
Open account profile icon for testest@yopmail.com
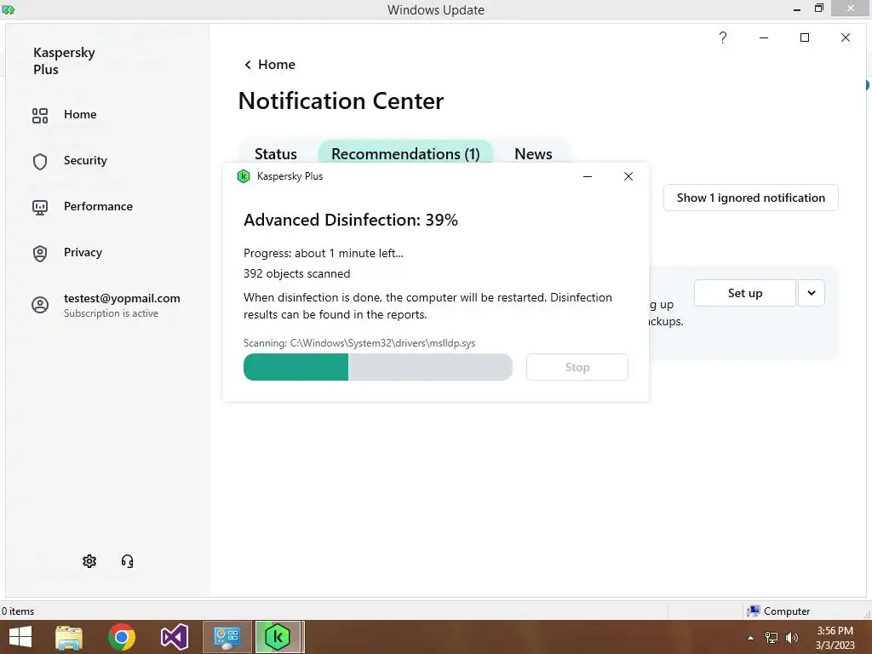(40, 305)
